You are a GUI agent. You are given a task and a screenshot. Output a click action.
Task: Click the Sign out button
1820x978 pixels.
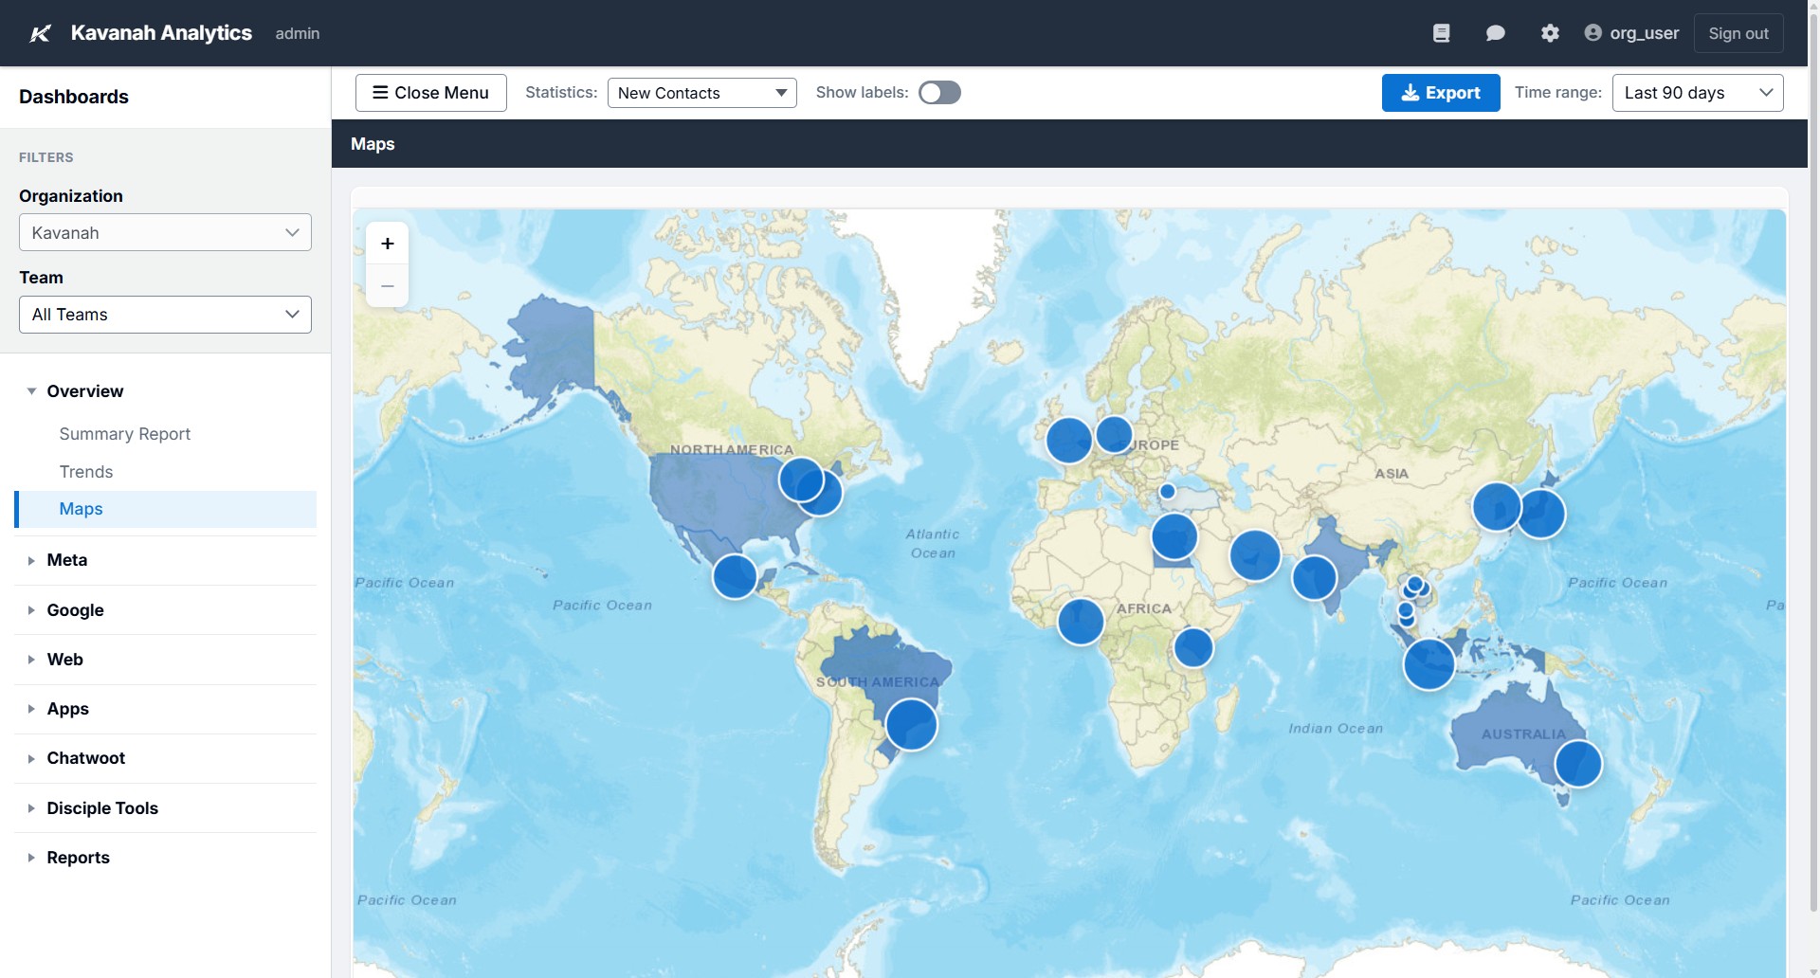[x=1738, y=33]
